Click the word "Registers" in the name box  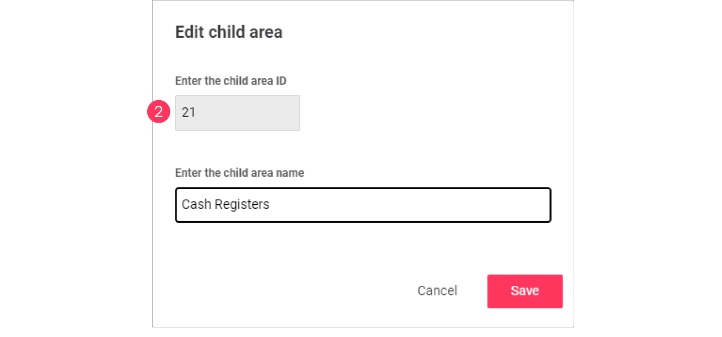pyautogui.click(x=245, y=204)
